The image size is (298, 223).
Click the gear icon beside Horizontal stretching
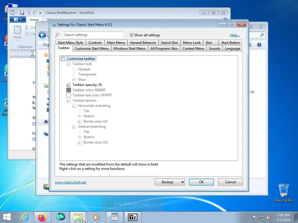coord(74,106)
